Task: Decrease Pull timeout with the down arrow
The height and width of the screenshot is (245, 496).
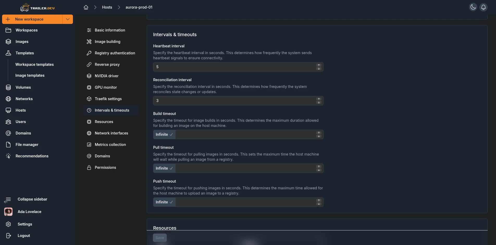Action: tap(319, 170)
